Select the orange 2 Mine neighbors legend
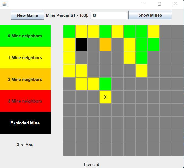The width and height of the screenshot is (184, 168). pos(25,80)
